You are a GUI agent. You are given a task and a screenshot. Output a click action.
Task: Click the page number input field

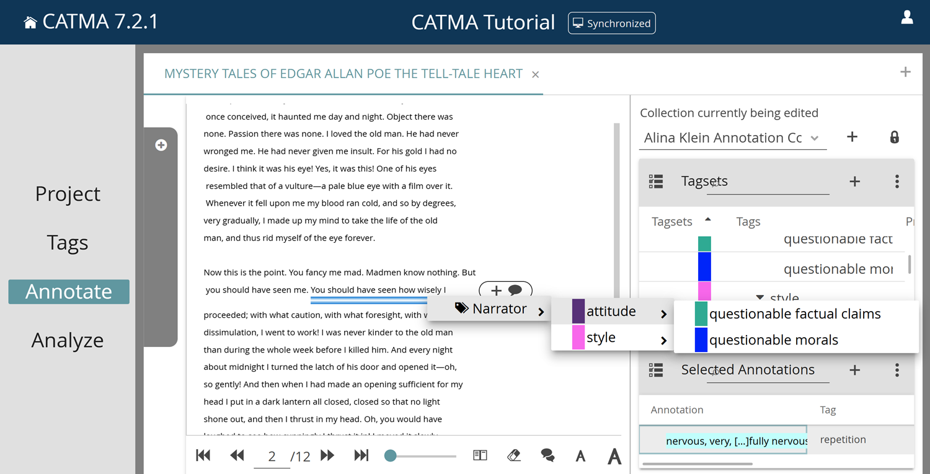coord(272,457)
